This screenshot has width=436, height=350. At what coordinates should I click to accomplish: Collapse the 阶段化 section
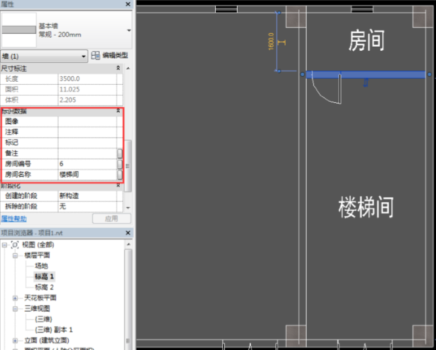[118, 185]
